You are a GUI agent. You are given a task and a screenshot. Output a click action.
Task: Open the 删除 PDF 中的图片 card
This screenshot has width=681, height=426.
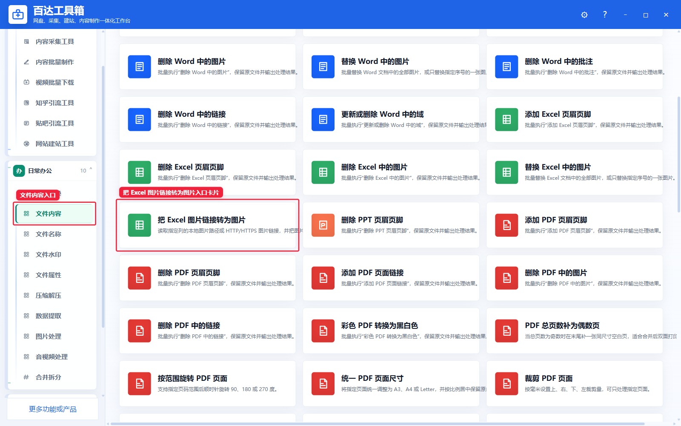coord(575,278)
